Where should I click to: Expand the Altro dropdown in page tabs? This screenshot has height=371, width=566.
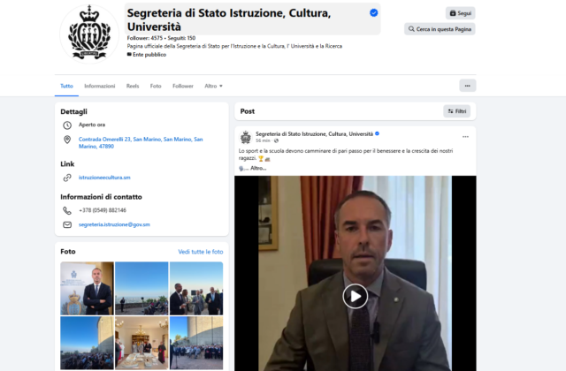213,86
